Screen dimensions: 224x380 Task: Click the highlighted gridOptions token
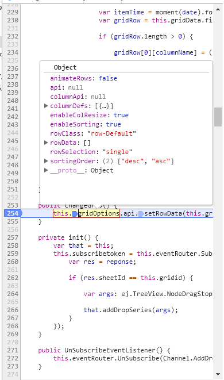pos(99,213)
